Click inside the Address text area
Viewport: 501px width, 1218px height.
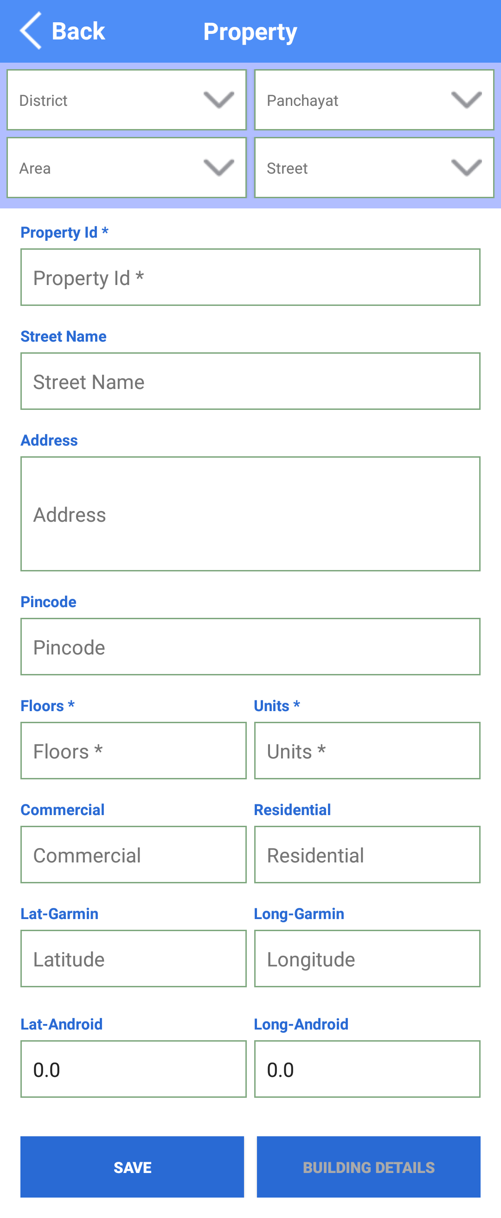tap(250, 514)
